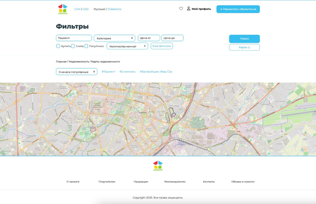Click the profile person icon
The image size is (316, 204).
pos(188,9)
